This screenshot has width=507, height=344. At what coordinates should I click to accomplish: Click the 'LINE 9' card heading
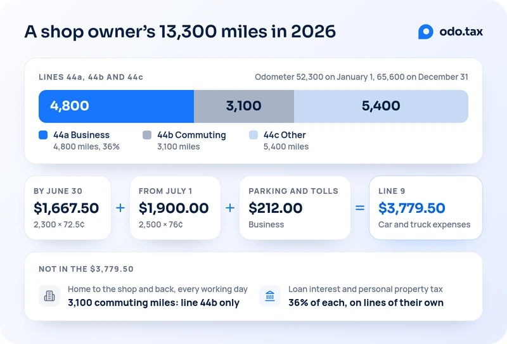pyautogui.click(x=392, y=191)
